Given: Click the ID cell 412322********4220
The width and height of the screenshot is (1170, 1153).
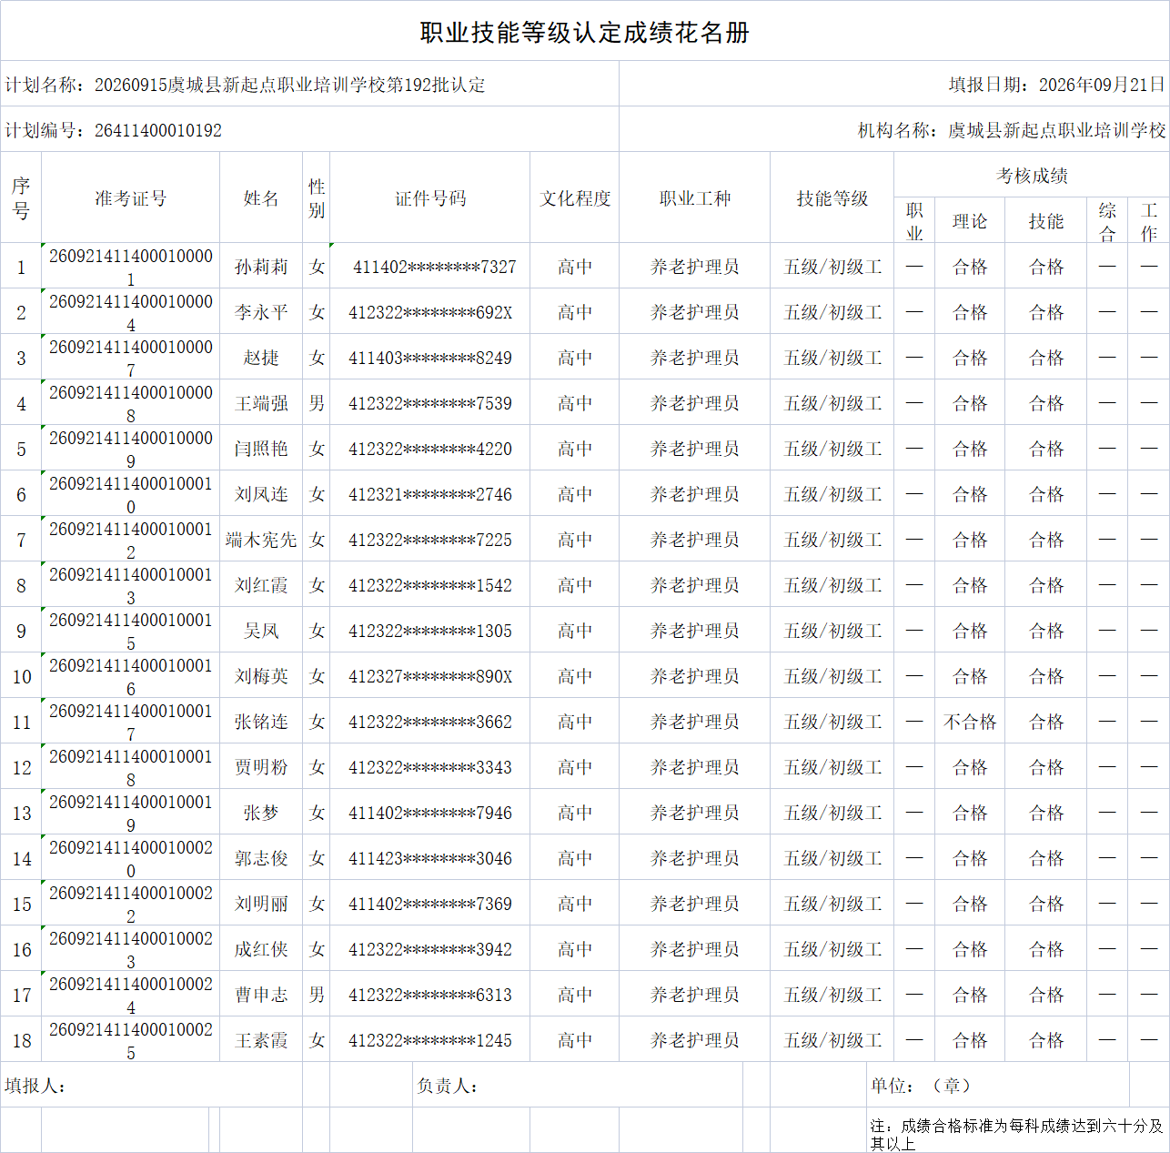Looking at the screenshot, I should click(430, 449).
